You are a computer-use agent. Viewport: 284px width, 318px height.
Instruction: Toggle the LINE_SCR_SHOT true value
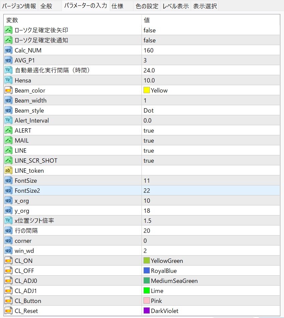(x=149, y=161)
